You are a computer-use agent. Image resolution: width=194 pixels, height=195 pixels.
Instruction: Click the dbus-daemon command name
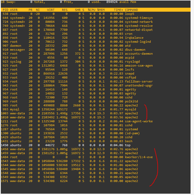point(135,50)
